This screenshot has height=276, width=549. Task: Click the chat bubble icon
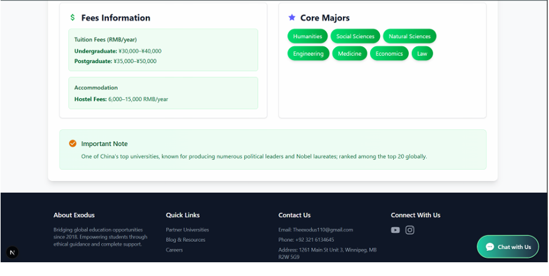tap(490, 247)
